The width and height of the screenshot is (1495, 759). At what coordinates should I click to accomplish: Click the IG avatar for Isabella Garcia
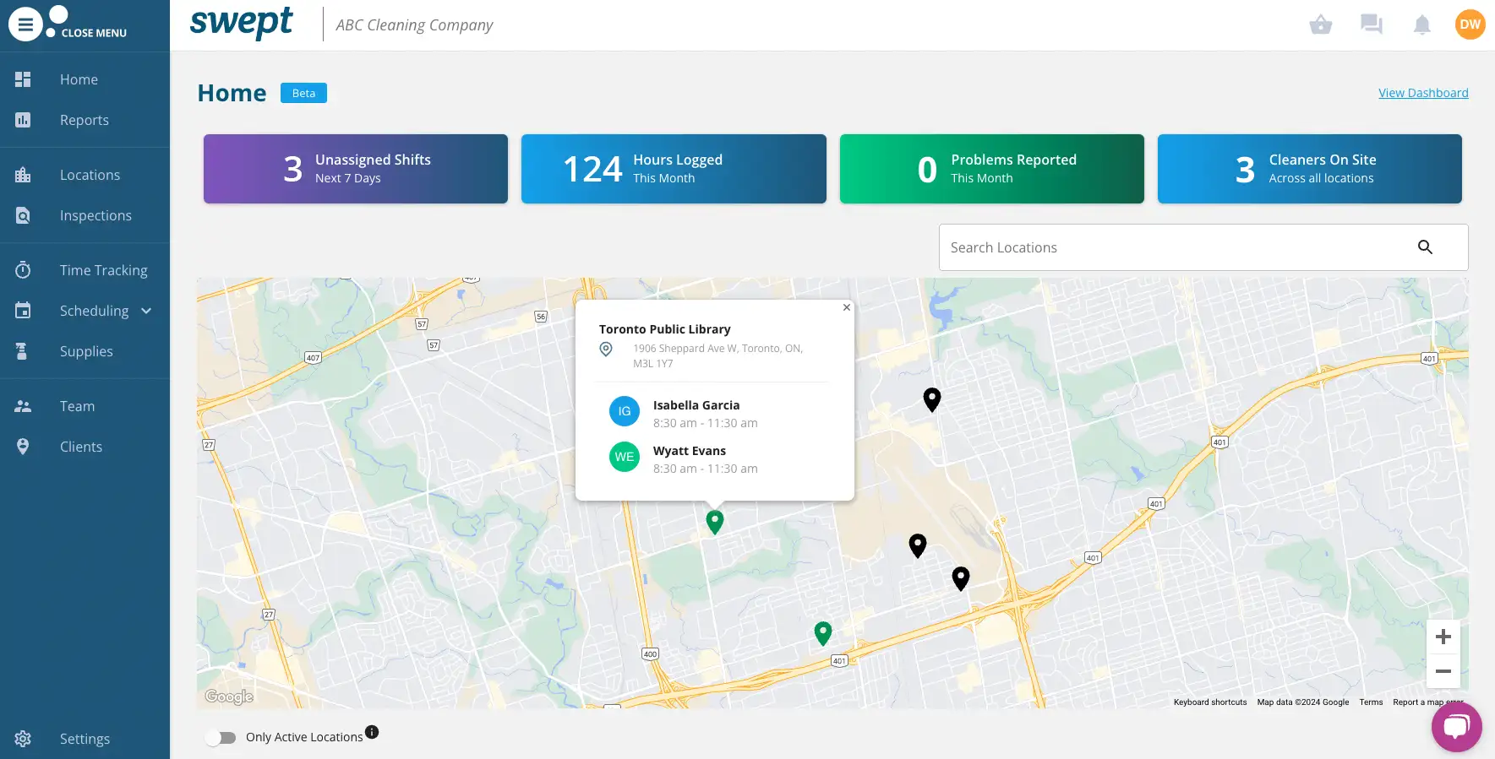coord(625,411)
